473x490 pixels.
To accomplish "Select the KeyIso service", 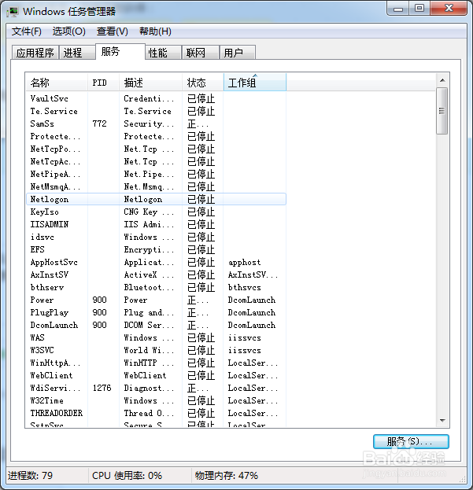I will coord(44,212).
